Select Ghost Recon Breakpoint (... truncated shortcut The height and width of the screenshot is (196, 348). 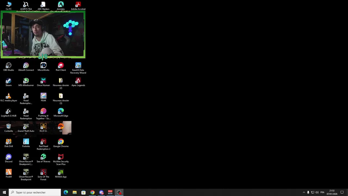26,160
